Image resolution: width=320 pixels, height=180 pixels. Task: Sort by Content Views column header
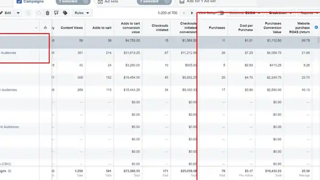72,28
